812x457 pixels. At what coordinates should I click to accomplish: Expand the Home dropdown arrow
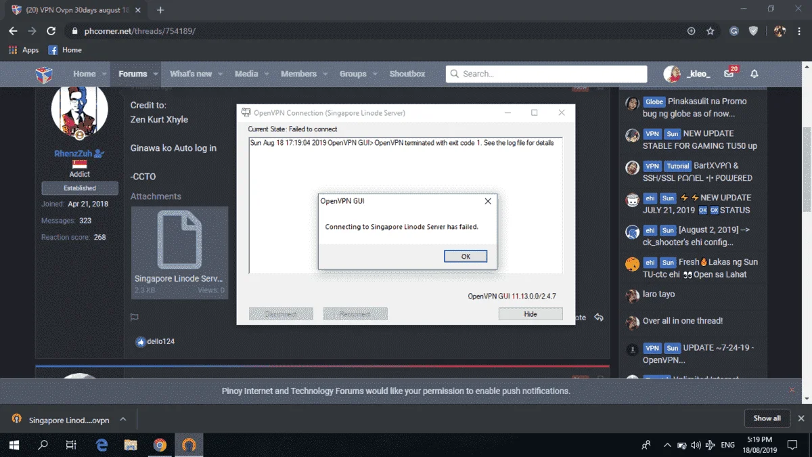105,74
